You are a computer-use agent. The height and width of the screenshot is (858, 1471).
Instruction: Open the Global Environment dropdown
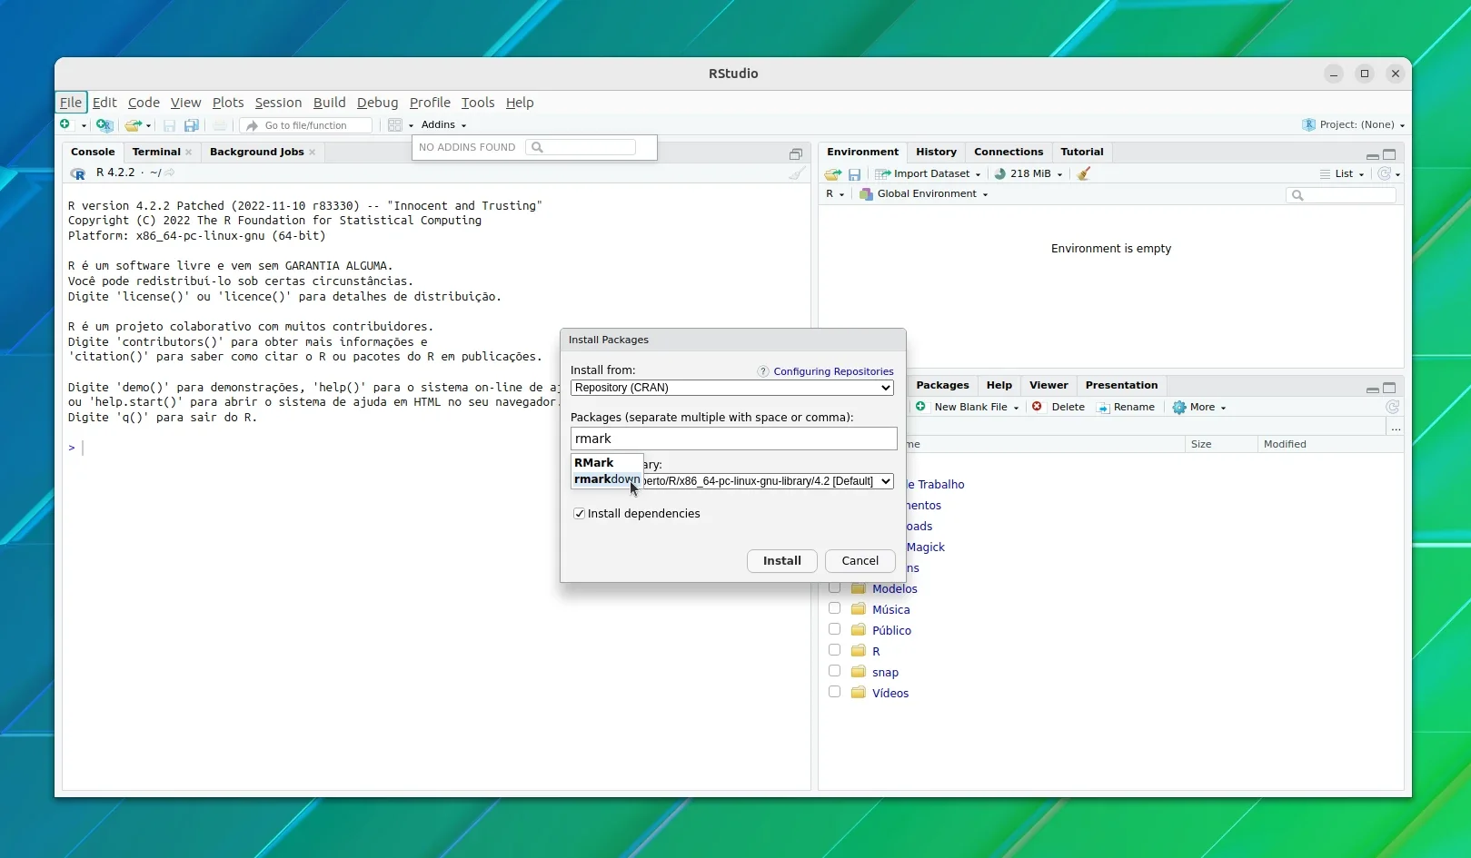[923, 194]
